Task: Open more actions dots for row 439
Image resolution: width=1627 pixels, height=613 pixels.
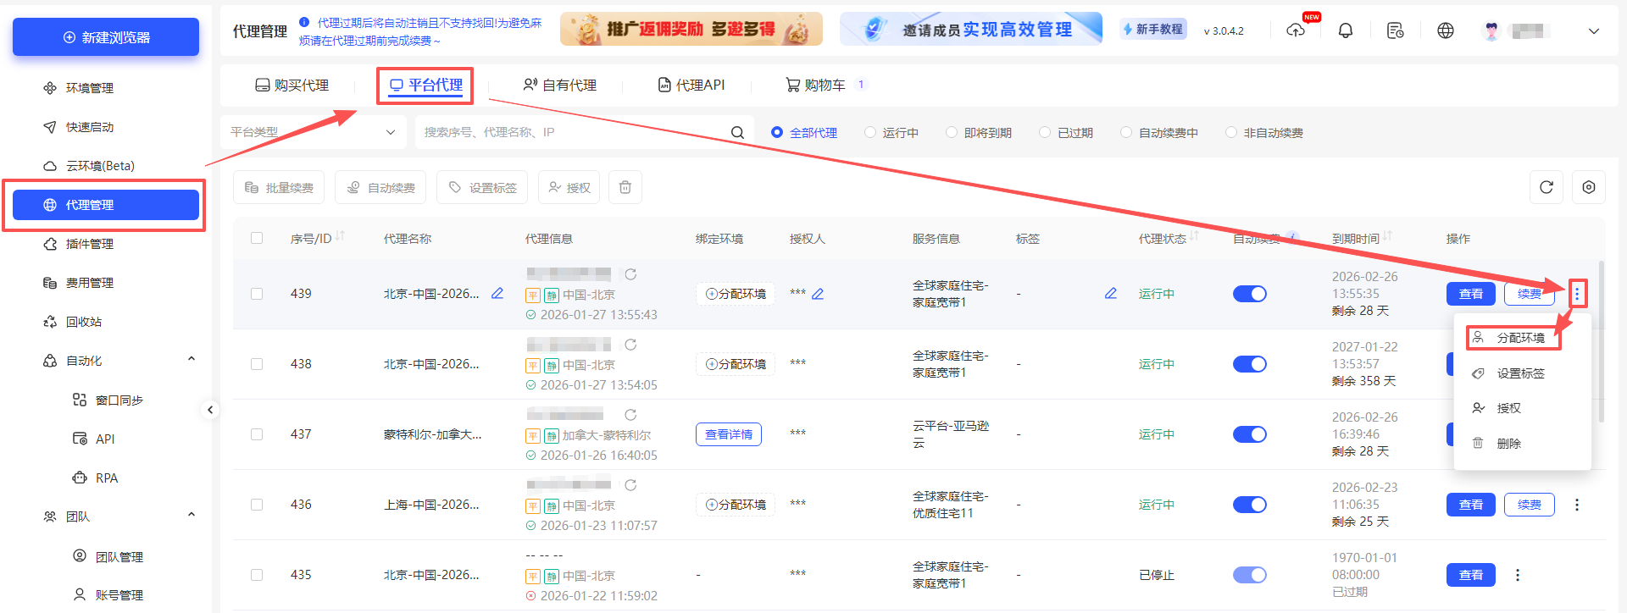Action: click(x=1577, y=294)
